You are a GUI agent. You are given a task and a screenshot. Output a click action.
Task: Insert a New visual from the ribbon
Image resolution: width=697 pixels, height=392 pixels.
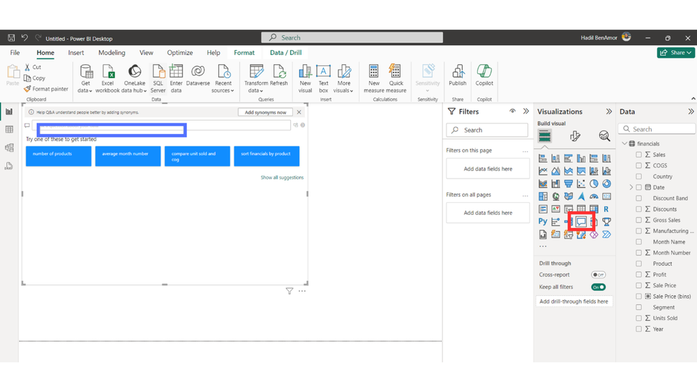coord(305,79)
